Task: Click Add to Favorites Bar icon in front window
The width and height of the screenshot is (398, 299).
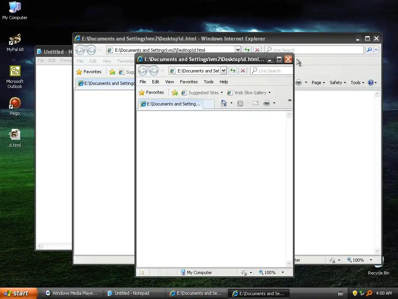Action: click(175, 93)
